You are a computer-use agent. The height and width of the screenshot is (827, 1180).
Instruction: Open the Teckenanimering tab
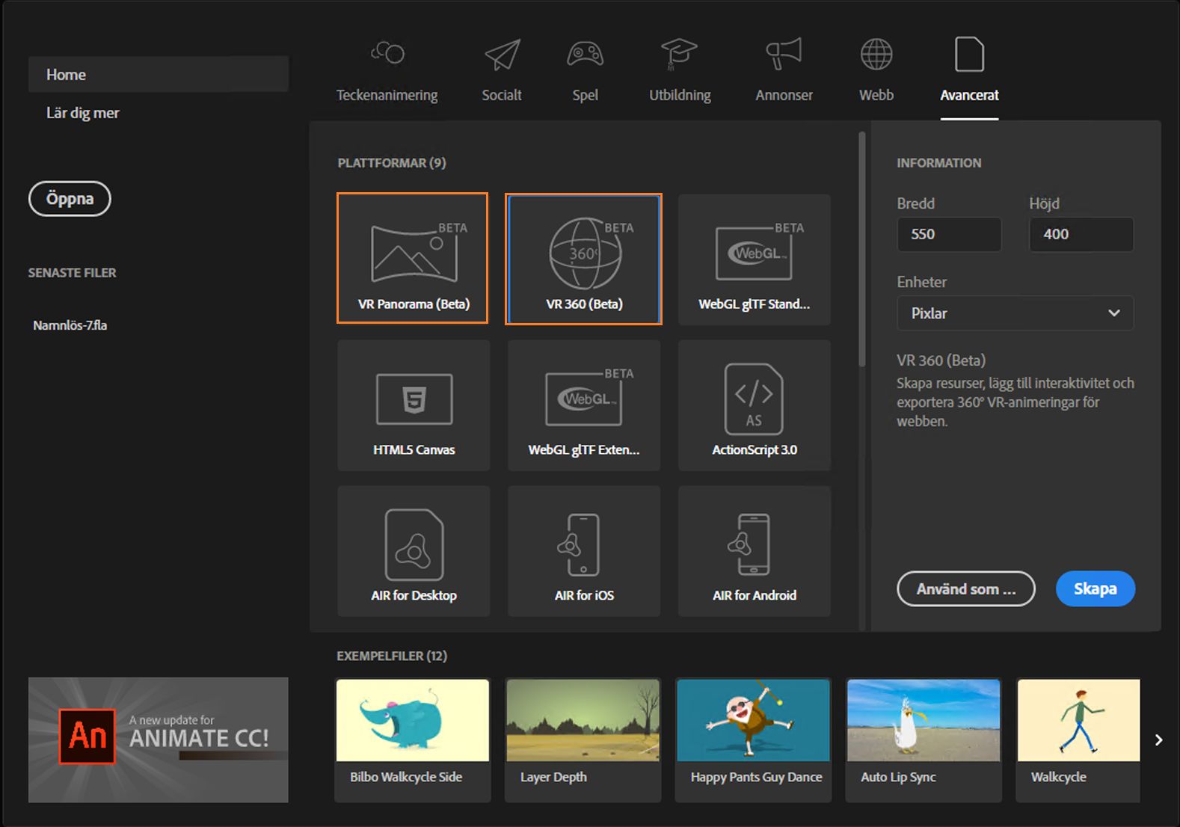[x=387, y=95]
